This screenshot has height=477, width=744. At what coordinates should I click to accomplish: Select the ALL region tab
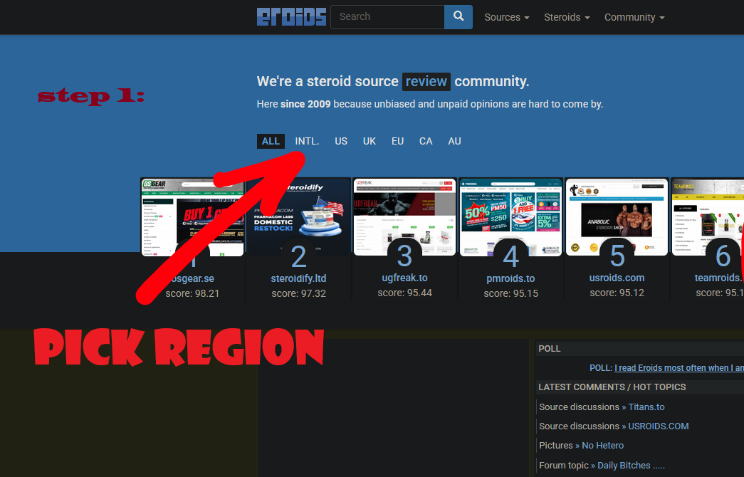coord(271,141)
